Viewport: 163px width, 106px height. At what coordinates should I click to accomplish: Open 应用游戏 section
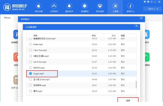pos(54,8)
